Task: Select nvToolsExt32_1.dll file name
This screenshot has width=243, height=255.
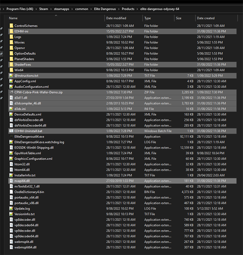Action: click(x=27, y=186)
